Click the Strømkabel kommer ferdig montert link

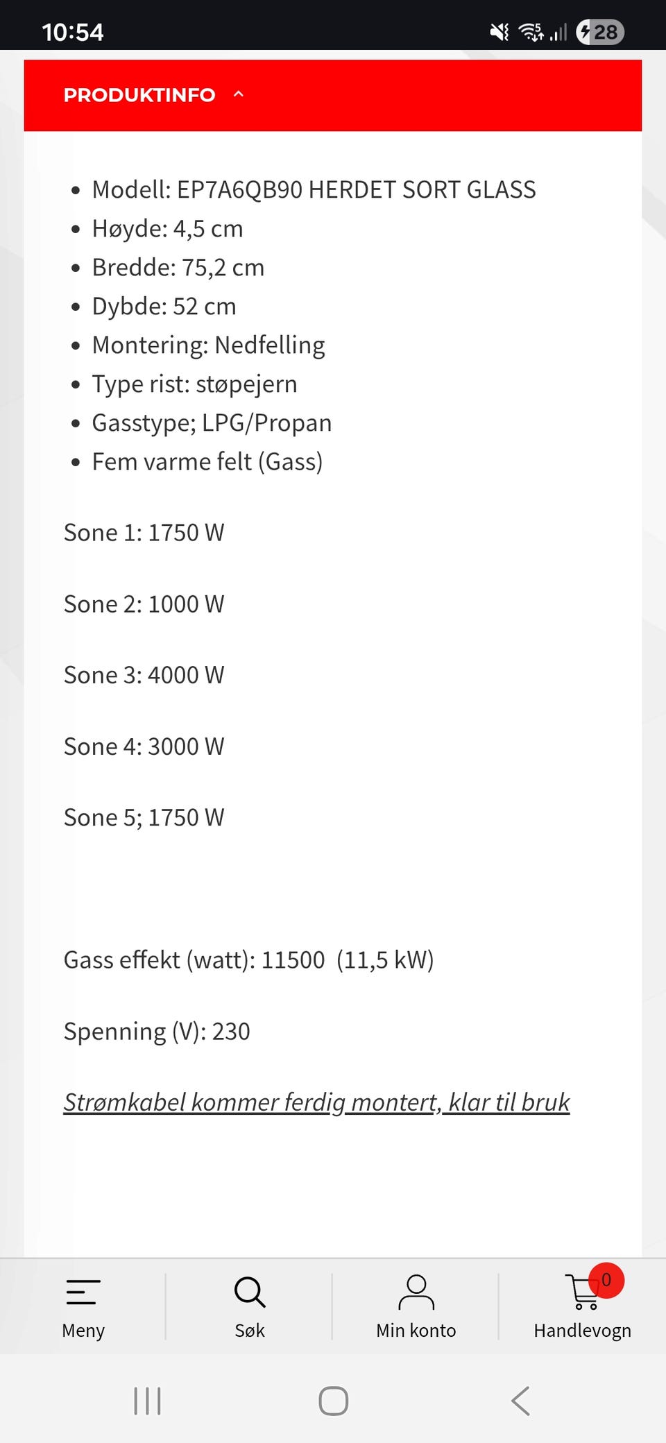point(316,1102)
